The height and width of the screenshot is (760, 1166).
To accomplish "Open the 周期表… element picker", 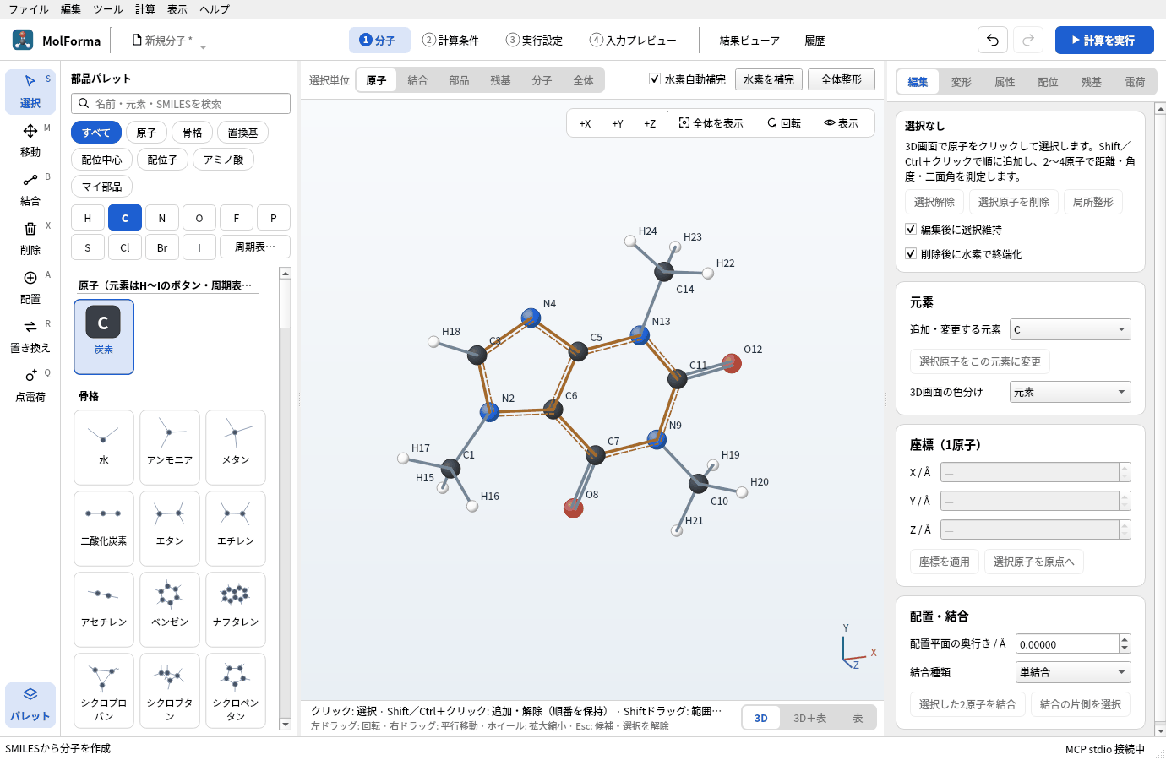I will tap(255, 247).
